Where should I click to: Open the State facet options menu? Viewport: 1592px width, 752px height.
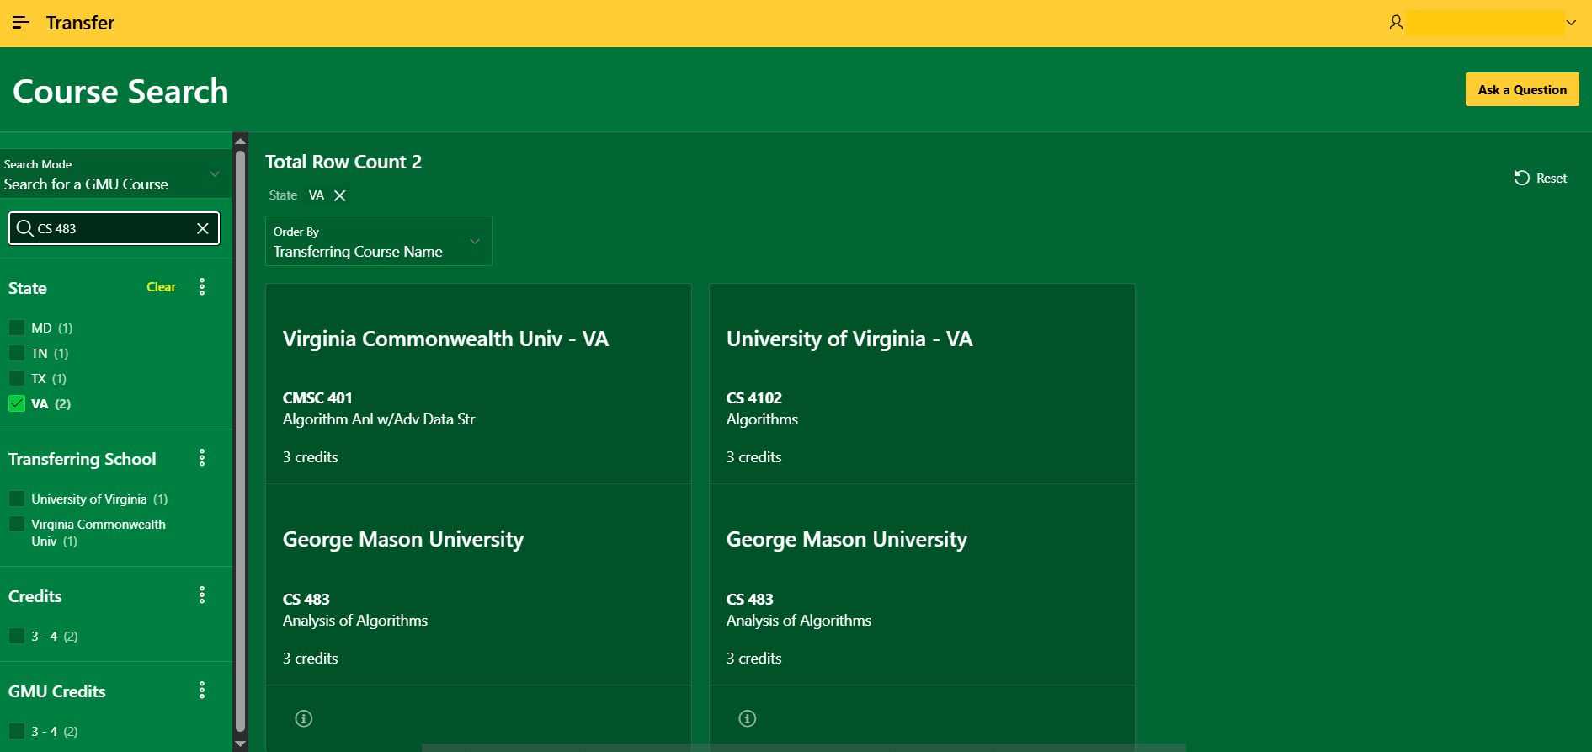(x=202, y=287)
